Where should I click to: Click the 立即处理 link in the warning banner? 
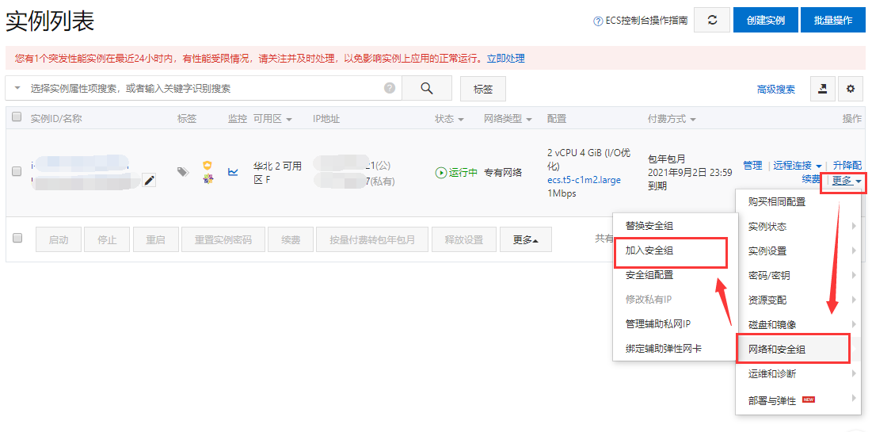click(505, 59)
